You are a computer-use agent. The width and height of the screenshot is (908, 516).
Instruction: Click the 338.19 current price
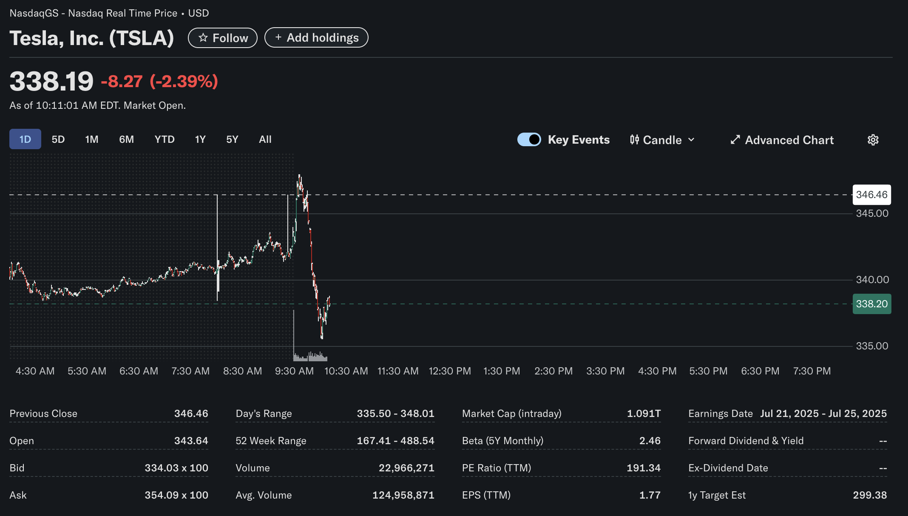51,81
